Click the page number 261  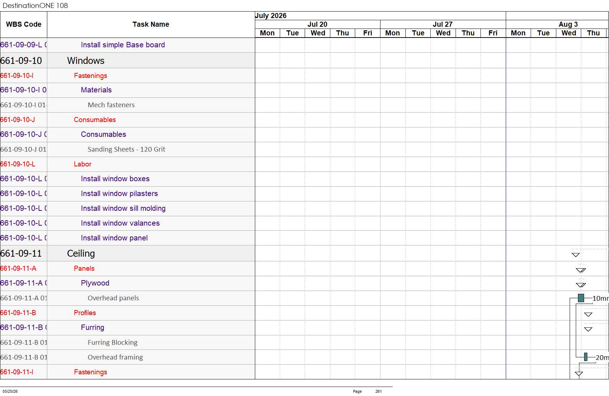378,391
